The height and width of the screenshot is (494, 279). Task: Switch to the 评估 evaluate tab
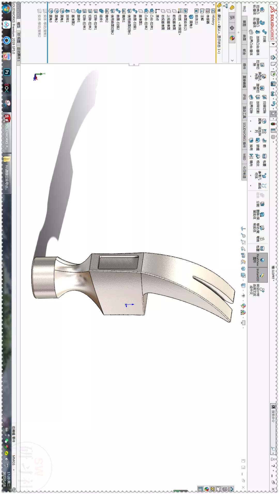pos(244,97)
